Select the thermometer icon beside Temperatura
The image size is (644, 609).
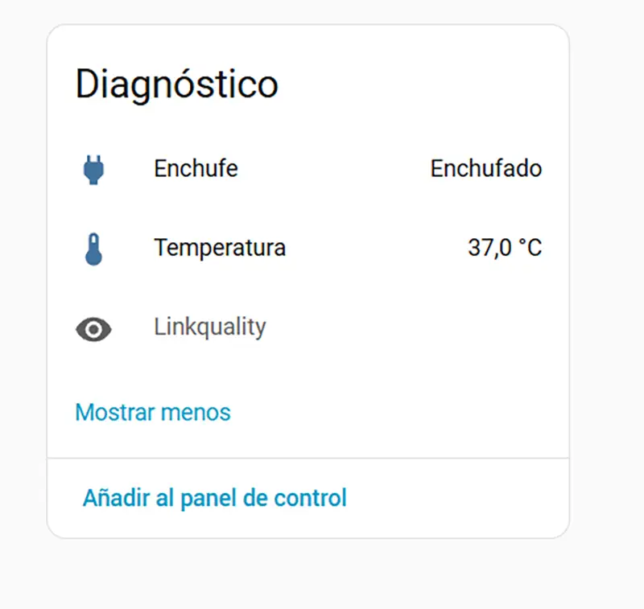point(93,248)
